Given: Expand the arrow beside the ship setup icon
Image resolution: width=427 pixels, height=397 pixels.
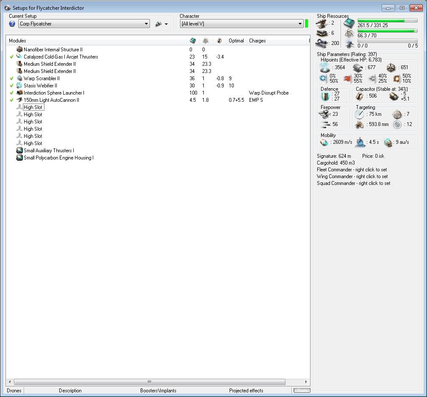Looking at the screenshot, I should [x=166, y=24].
